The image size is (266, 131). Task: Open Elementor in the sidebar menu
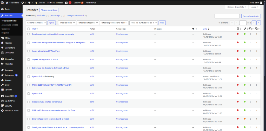[9, 59]
